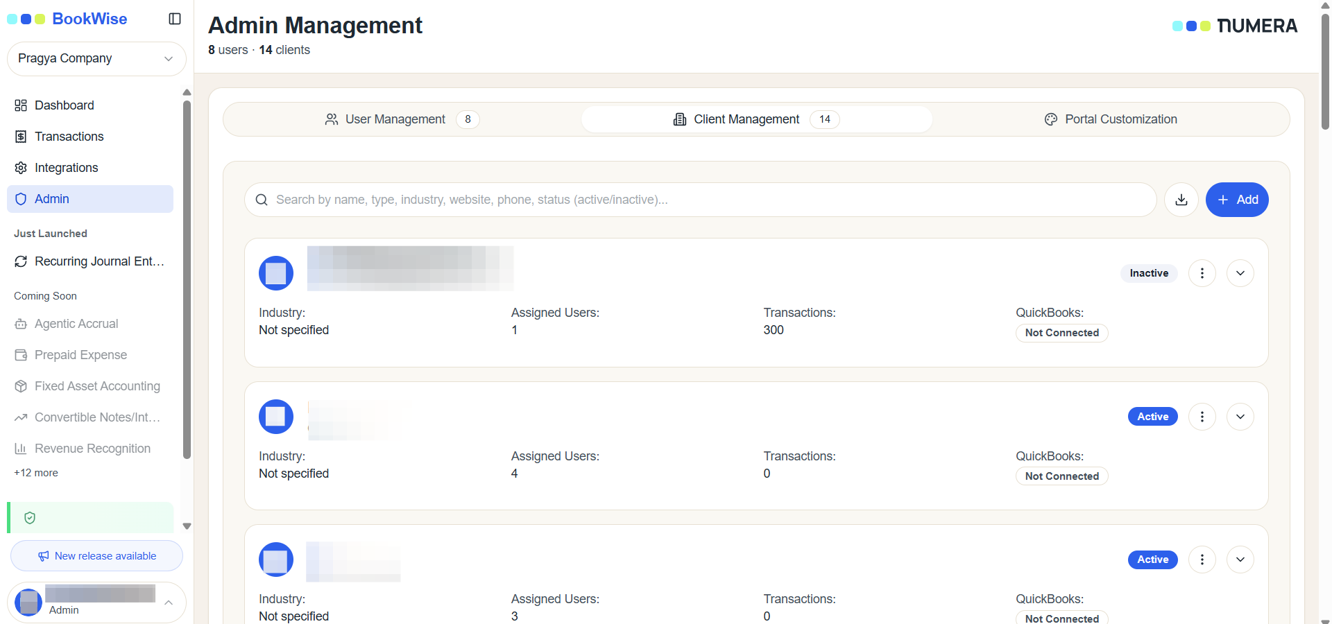This screenshot has height=624, width=1332.
Task: Click the export download icon
Action: pos(1181,200)
